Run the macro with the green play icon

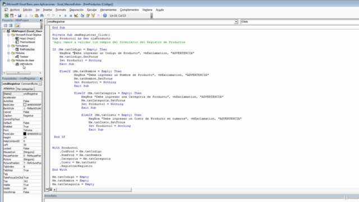click(x=60, y=16)
